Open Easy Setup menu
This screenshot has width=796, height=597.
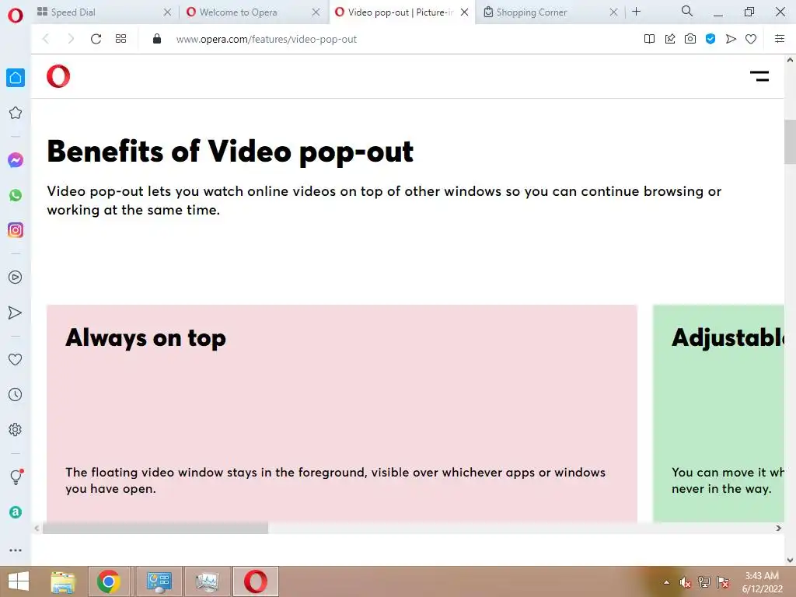point(780,39)
